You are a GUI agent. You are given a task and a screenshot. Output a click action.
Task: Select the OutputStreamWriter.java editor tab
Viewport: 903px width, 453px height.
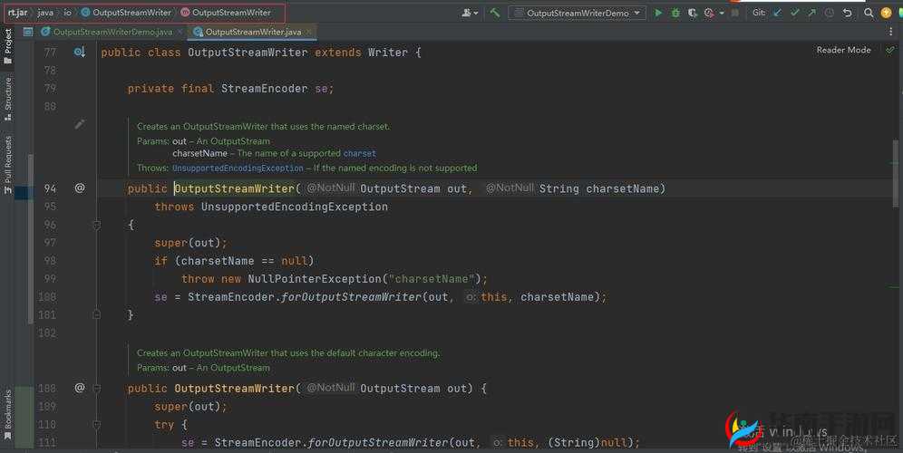(251, 32)
